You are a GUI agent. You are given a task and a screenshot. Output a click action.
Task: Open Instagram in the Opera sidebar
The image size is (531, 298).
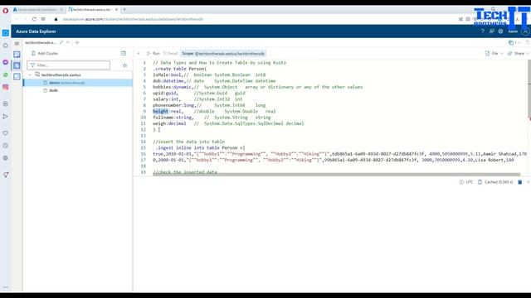[6, 87]
